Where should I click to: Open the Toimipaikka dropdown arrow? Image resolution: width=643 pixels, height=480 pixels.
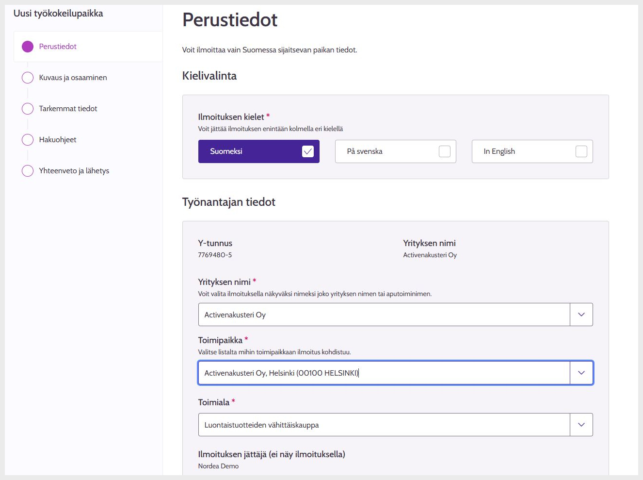tap(581, 373)
